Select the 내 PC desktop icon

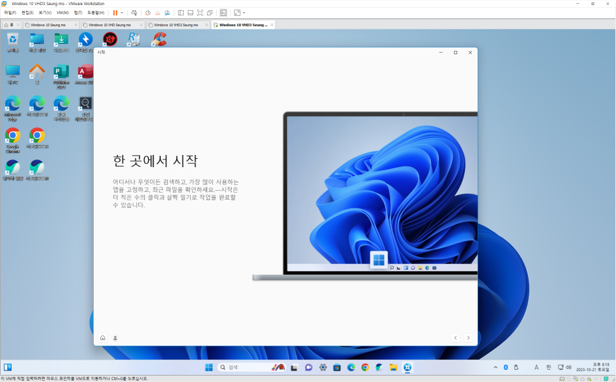tap(13, 75)
